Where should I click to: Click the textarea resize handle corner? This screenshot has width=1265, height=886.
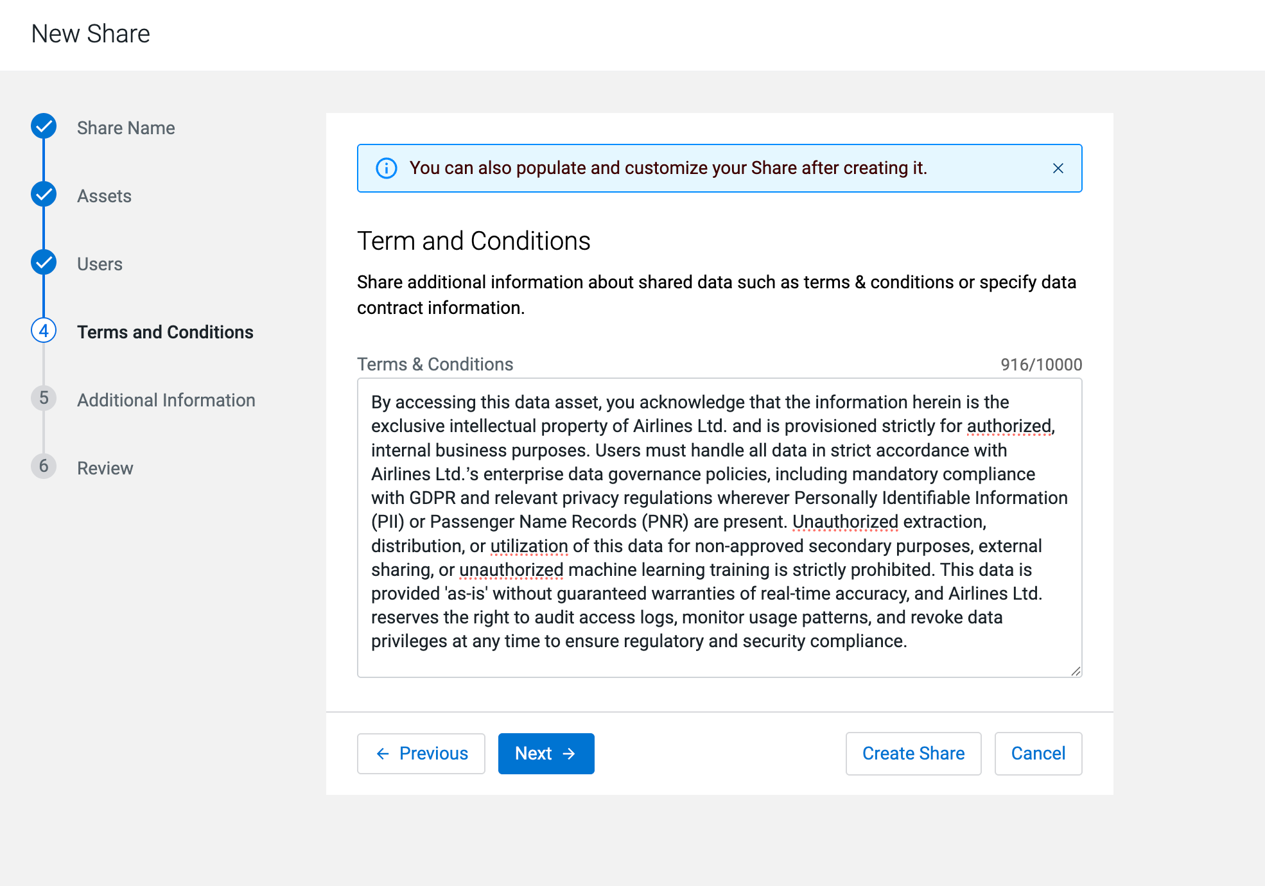tap(1076, 671)
